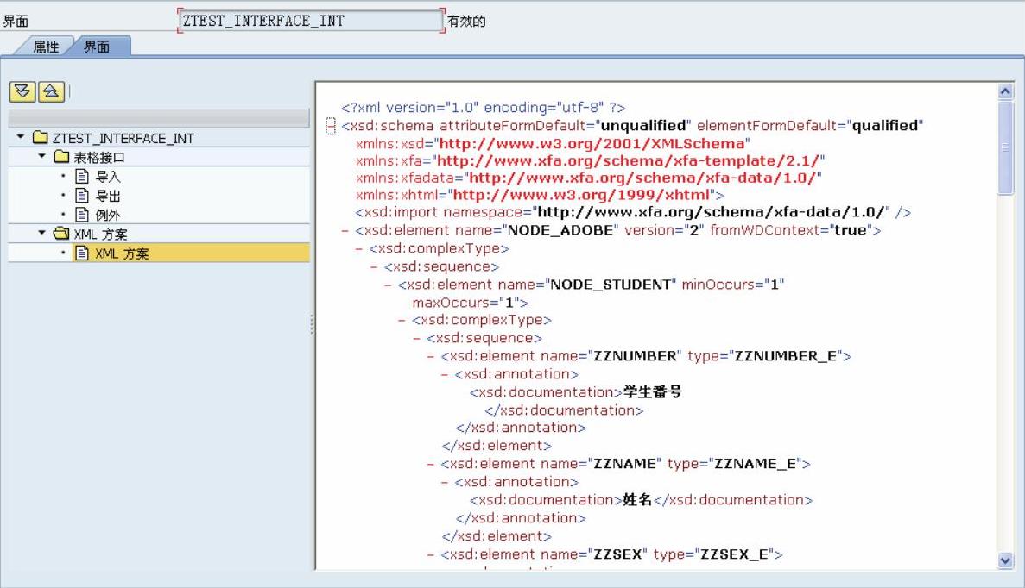Select the highlighted XML 方案 leaf item

coord(122,253)
